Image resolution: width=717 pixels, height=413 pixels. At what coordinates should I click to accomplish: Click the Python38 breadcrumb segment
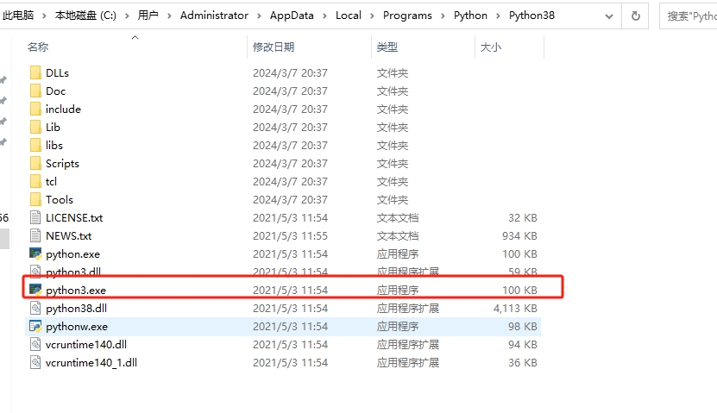[x=531, y=16]
